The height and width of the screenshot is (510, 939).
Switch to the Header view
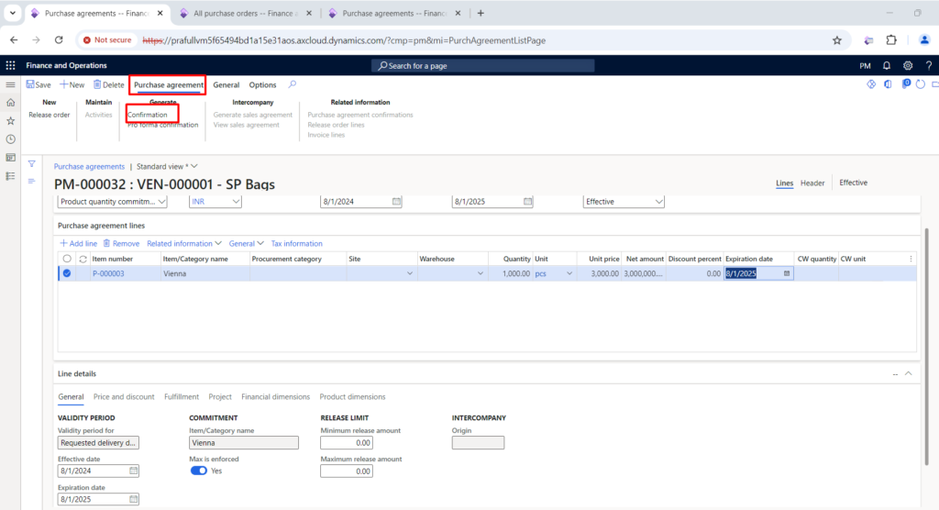coord(812,183)
